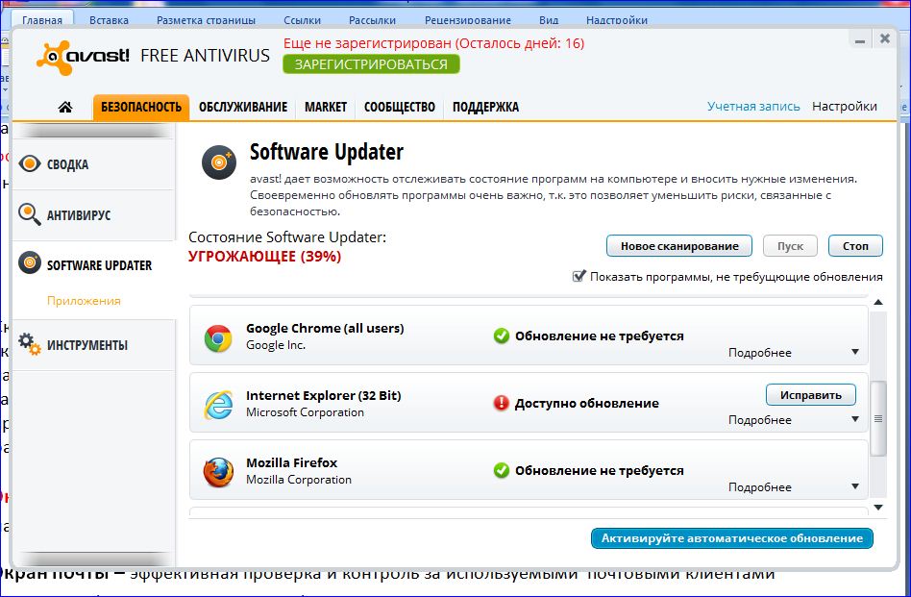
Task: Click the Доступно обновление status text
Action: [x=587, y=404]
